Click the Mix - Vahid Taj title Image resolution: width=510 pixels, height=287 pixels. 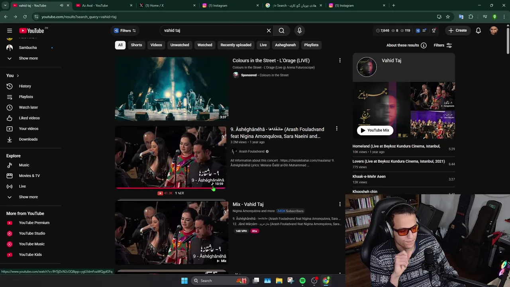(248, 204)
